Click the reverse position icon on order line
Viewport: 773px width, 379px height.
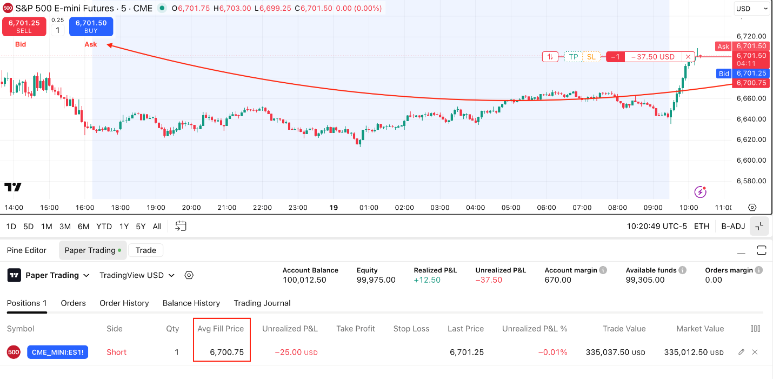coord(550,57)
